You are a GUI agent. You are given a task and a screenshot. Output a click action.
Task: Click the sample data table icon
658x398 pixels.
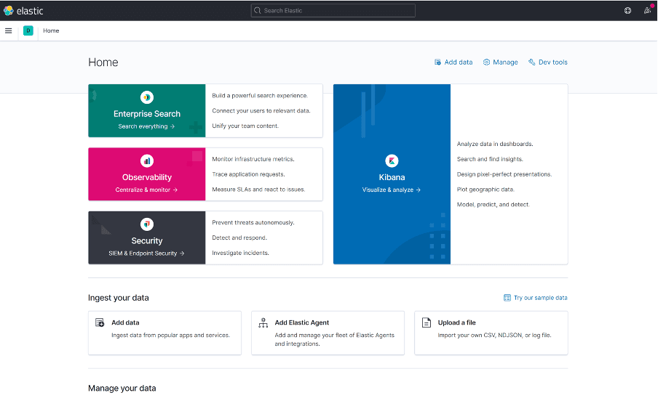point(507,298)
